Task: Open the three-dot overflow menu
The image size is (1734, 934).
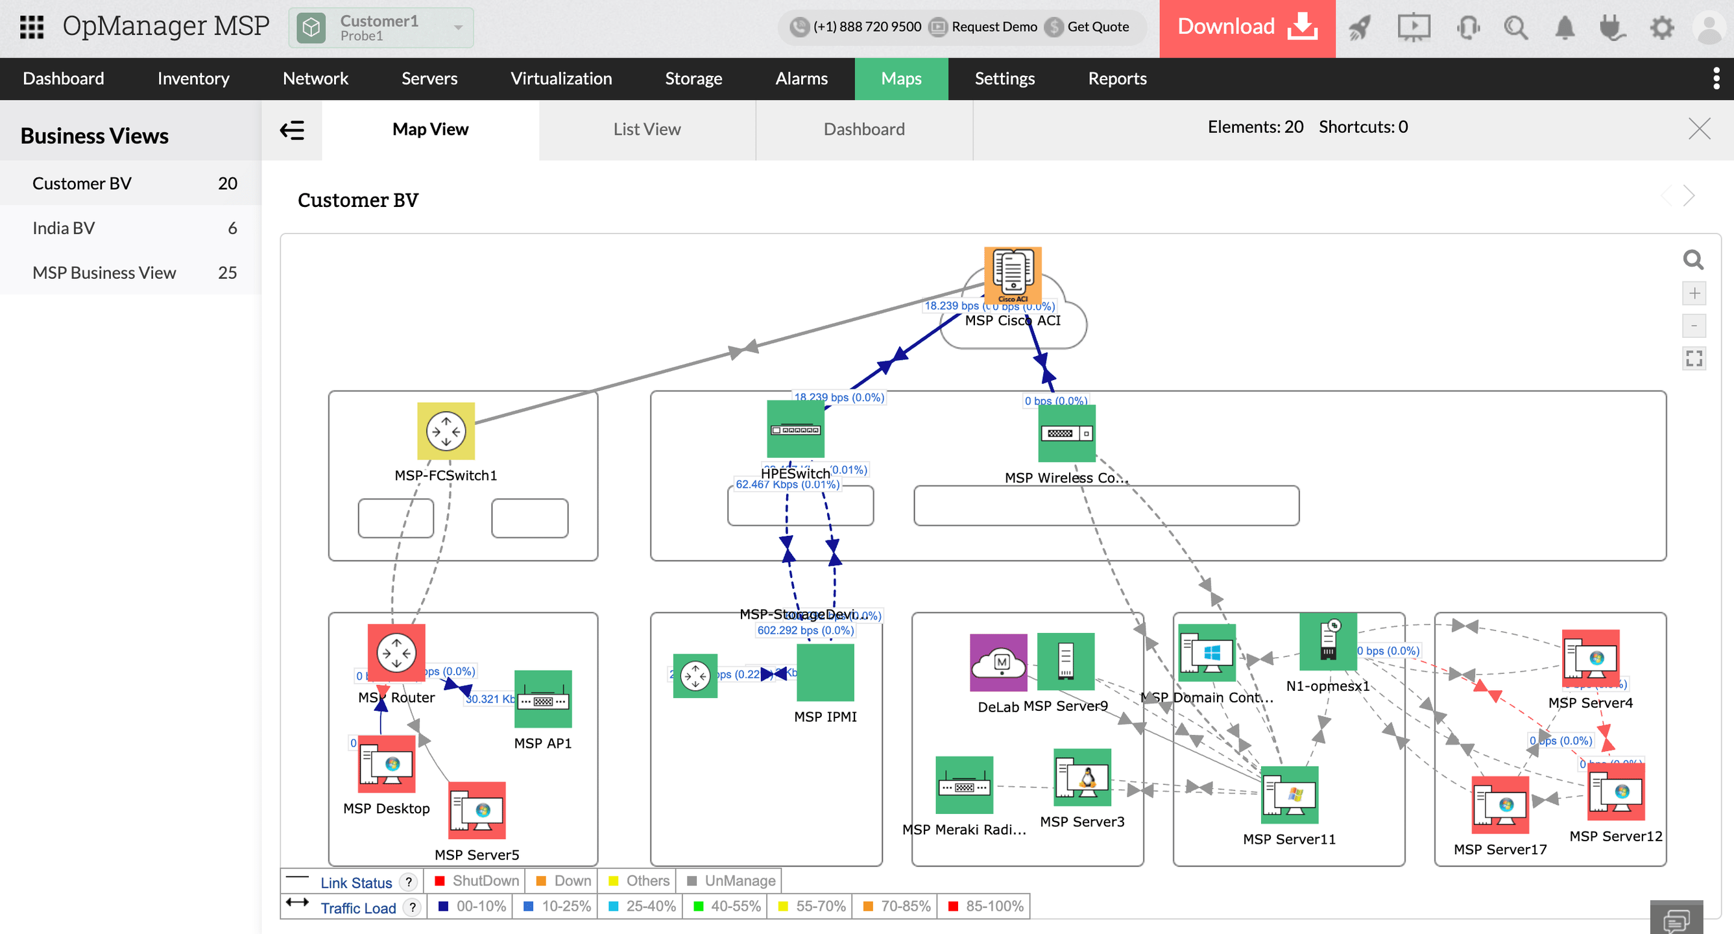Action: coord(1715,78)
